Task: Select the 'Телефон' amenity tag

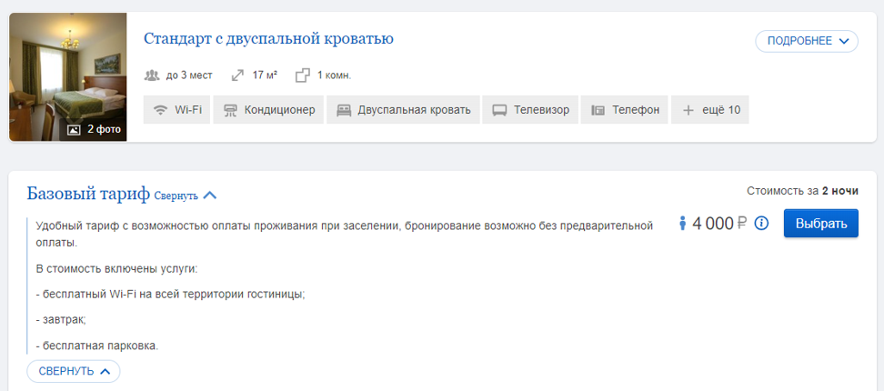Action: click(x=625, y=110)
